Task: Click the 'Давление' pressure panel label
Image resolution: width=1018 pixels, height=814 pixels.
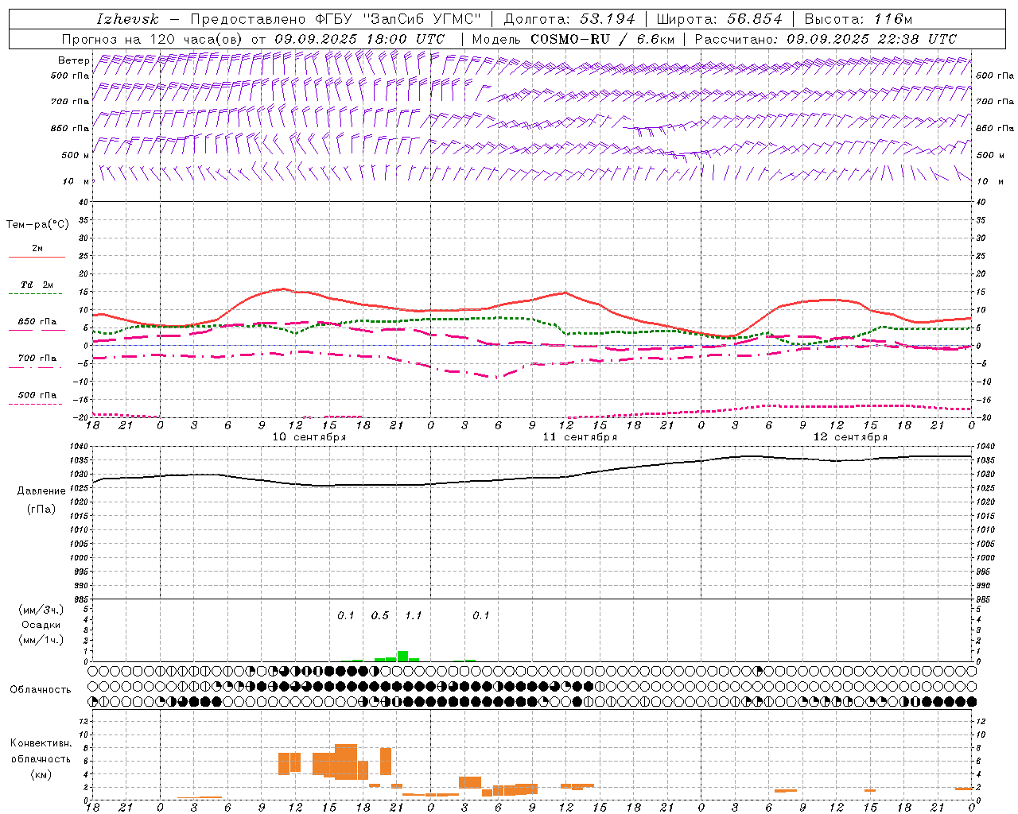Action: [41, 491]
